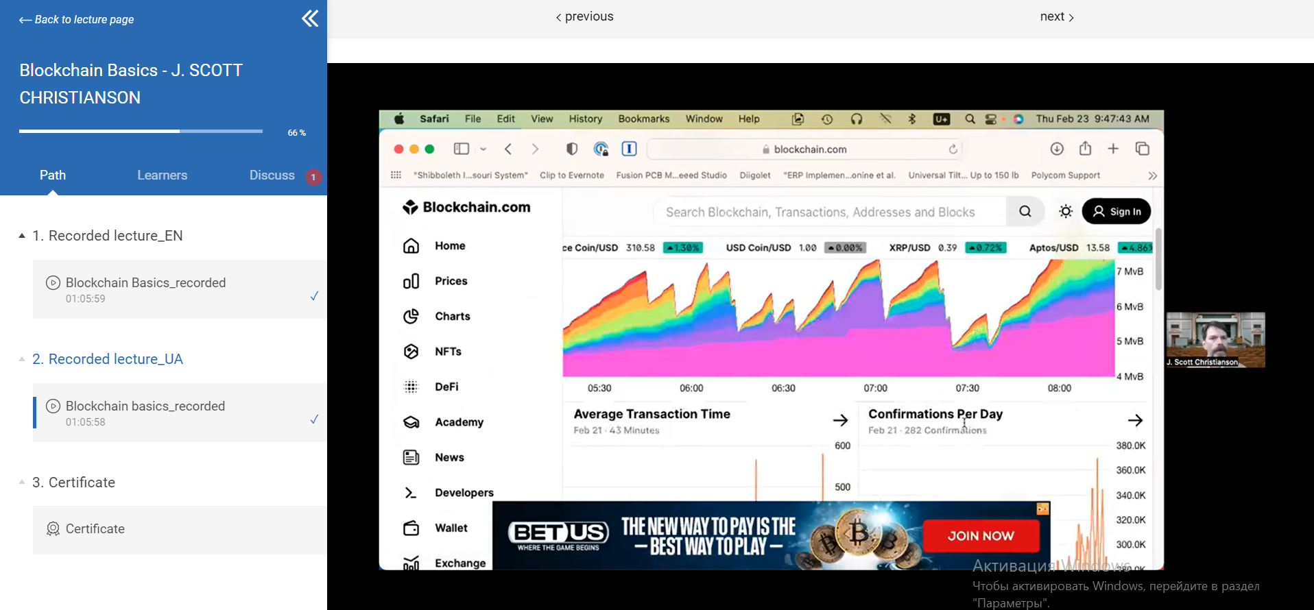1314x610 pixels.
Task: Open the View menu
Action: click(x=542, y=119)
